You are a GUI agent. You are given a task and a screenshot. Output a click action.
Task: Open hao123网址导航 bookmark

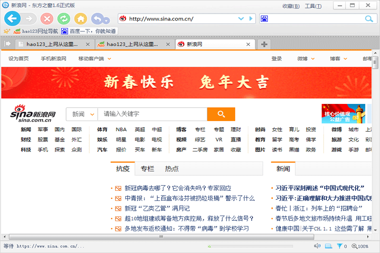tap(36, 31)
